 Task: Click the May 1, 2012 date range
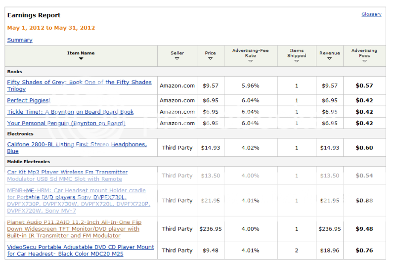pyautogui.click(x=51, y=28)
